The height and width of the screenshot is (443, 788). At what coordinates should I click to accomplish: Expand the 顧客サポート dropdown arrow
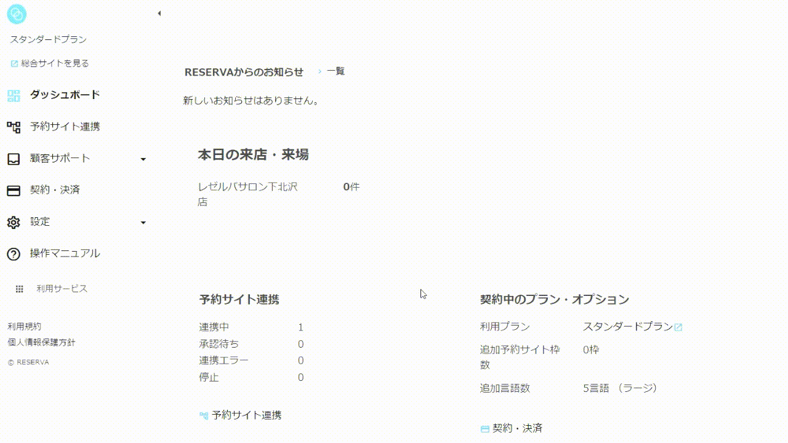pyautogui.click(x=143, y=159)
